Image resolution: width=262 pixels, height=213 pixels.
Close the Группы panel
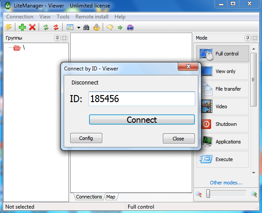[65, 38]
